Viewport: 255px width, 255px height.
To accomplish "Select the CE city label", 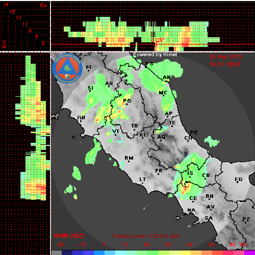I will tap(193, 198).
